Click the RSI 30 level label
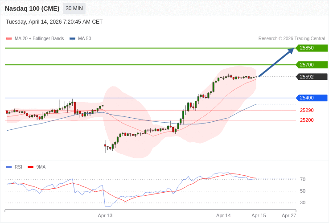Image resolution: width=329 pixels, height=223 pixels. pyautogui.click(x=303, y=202)
